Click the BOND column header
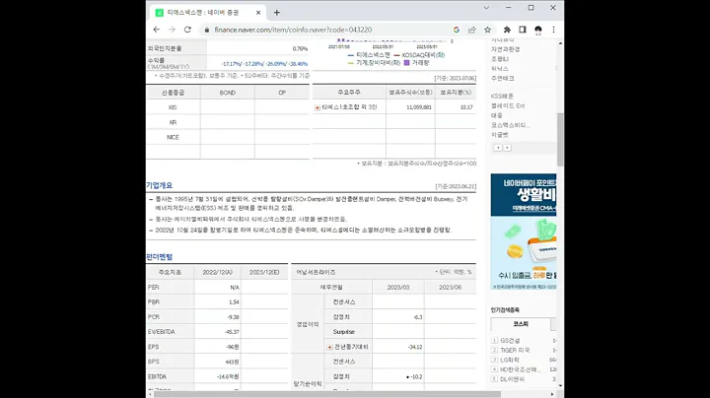The image size is (710, 398). (x=228, y=93)
